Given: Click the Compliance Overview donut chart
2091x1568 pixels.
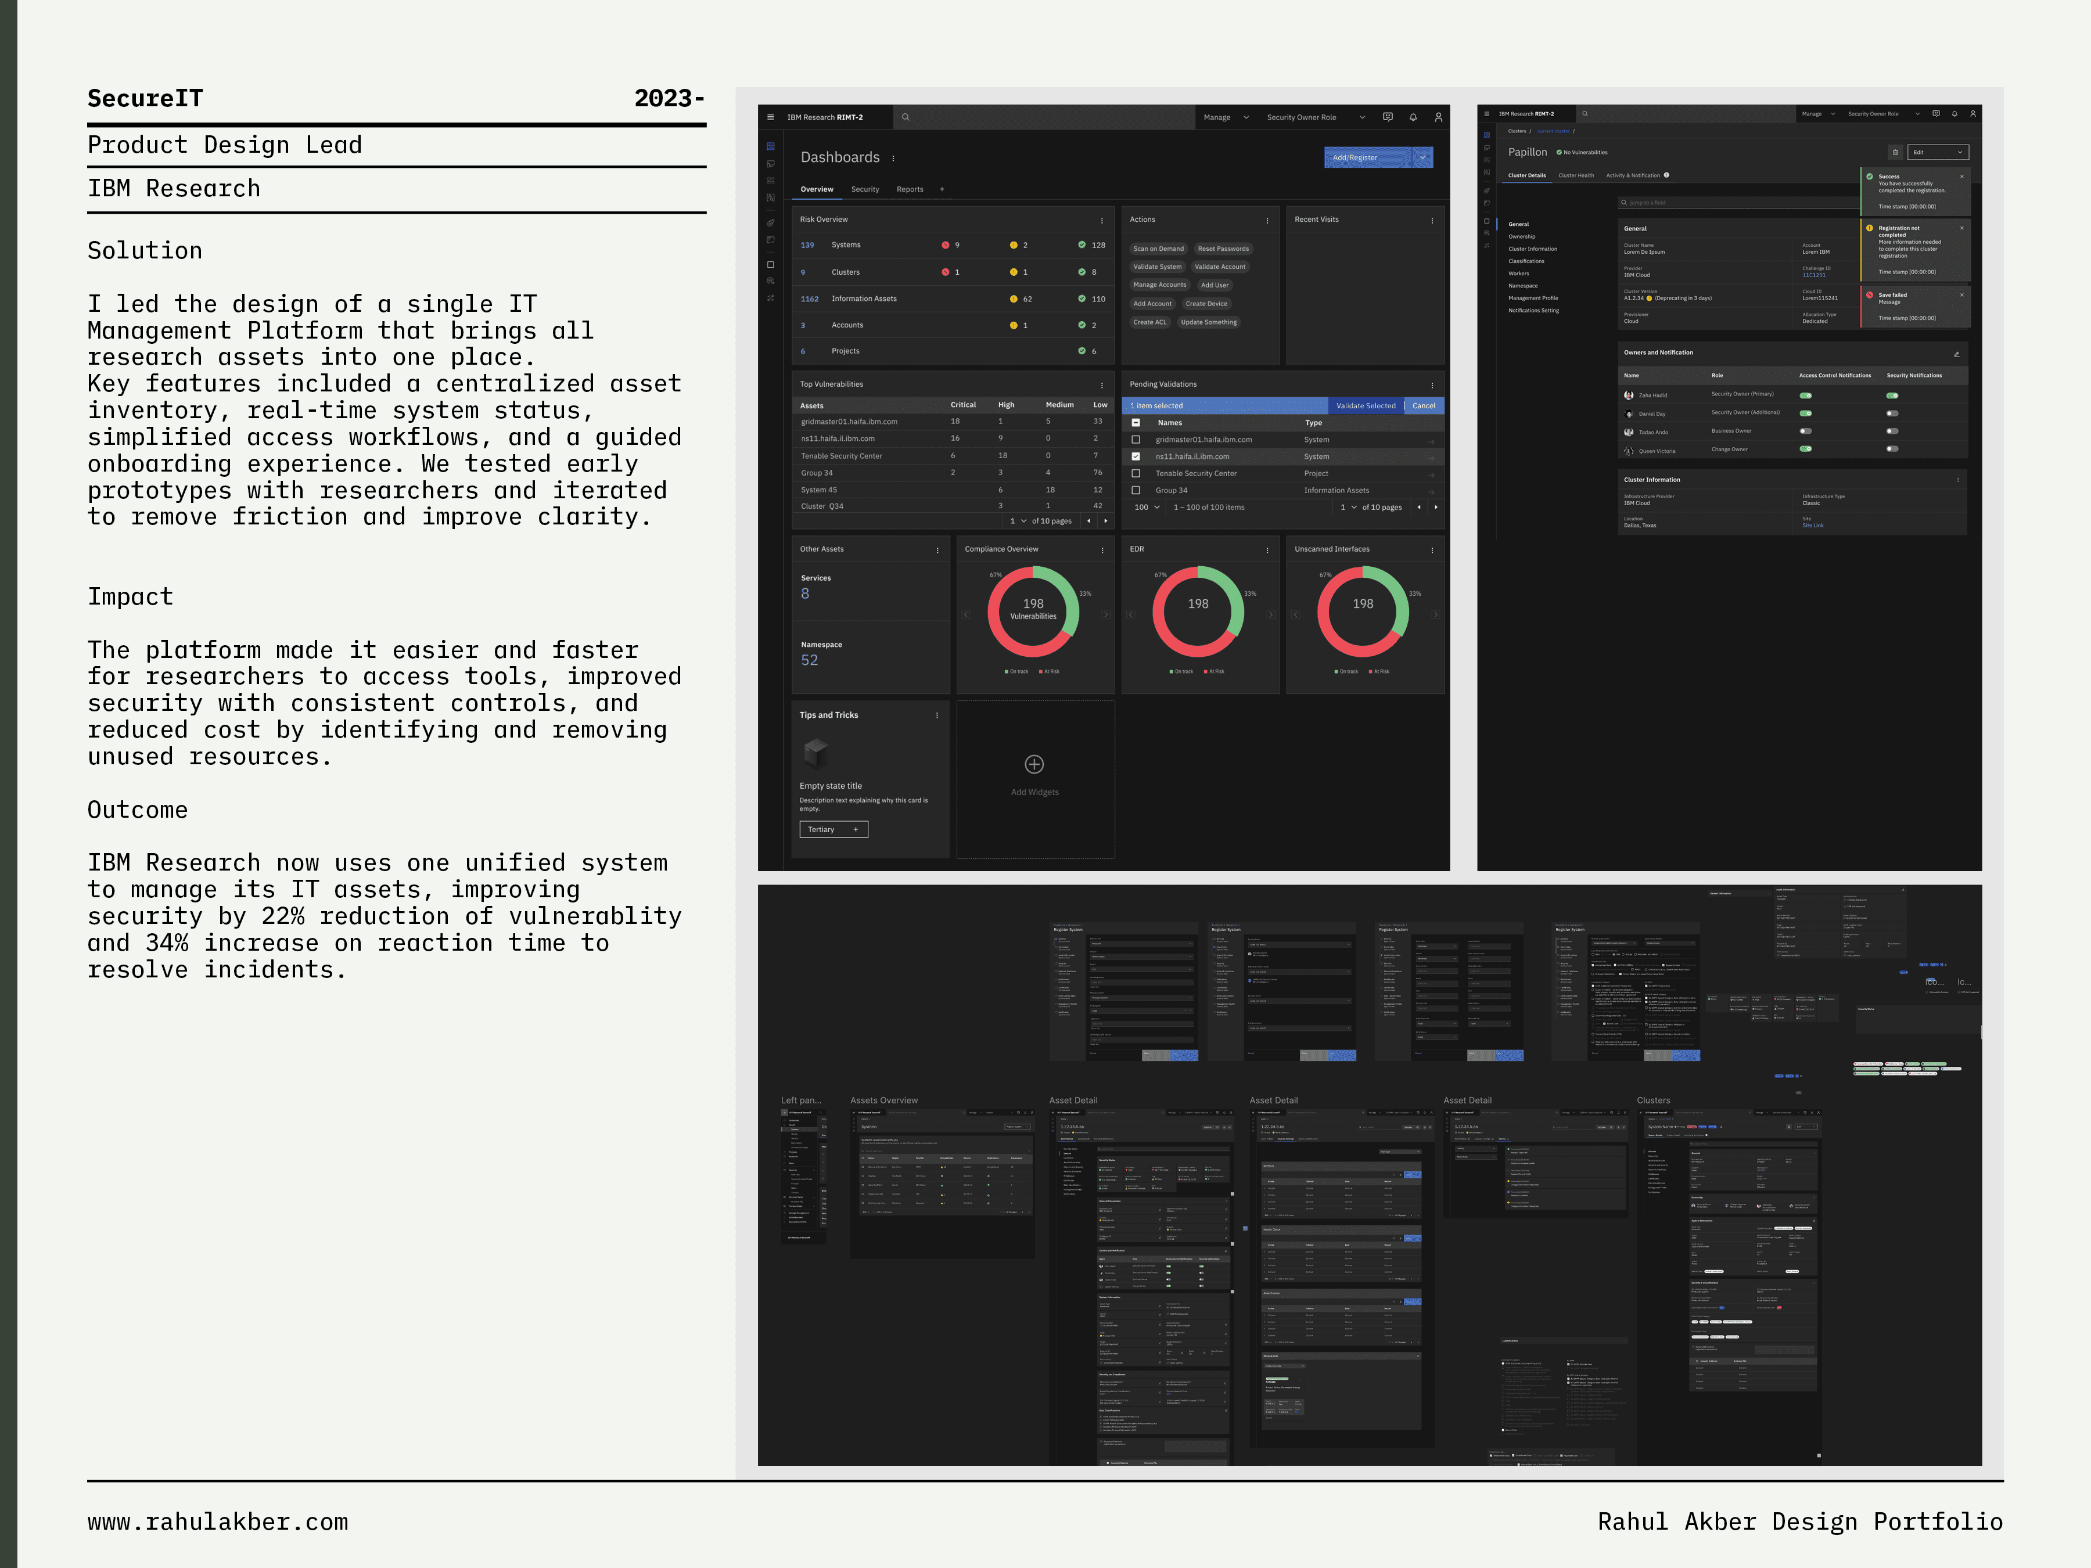Looking at the screenshot, I should 1033,612.
